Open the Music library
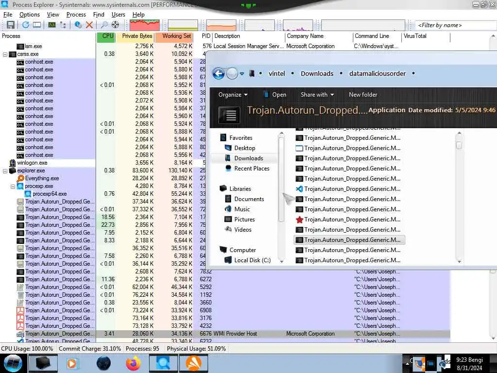Image resolution: width=497 pixels, height=373 pixels. (x=242, y=209)
